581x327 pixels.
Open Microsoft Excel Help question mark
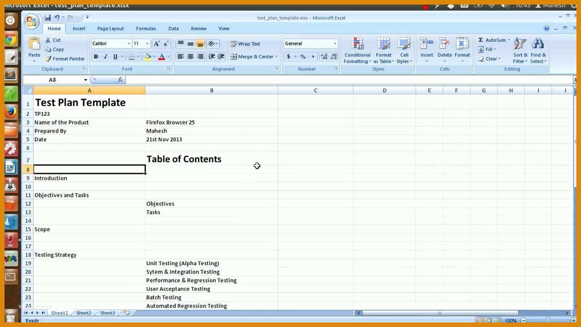point(547,28)
